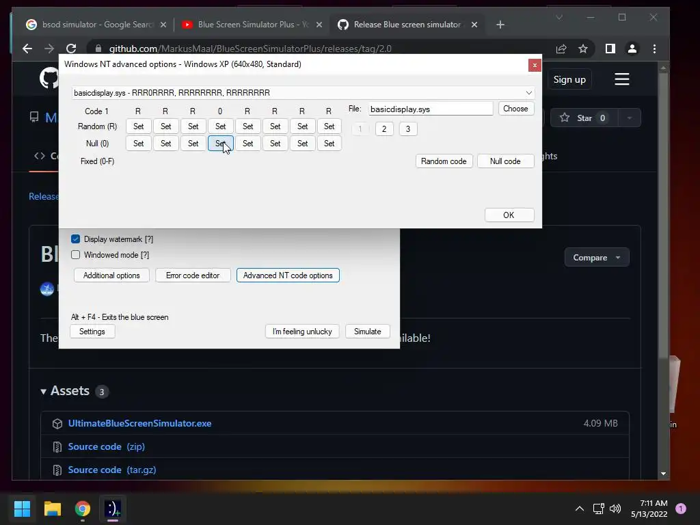This screenshot has width=700, height=525.
Task: Click the I'm feeling unlucky button
Action: (x=302, y=332)
